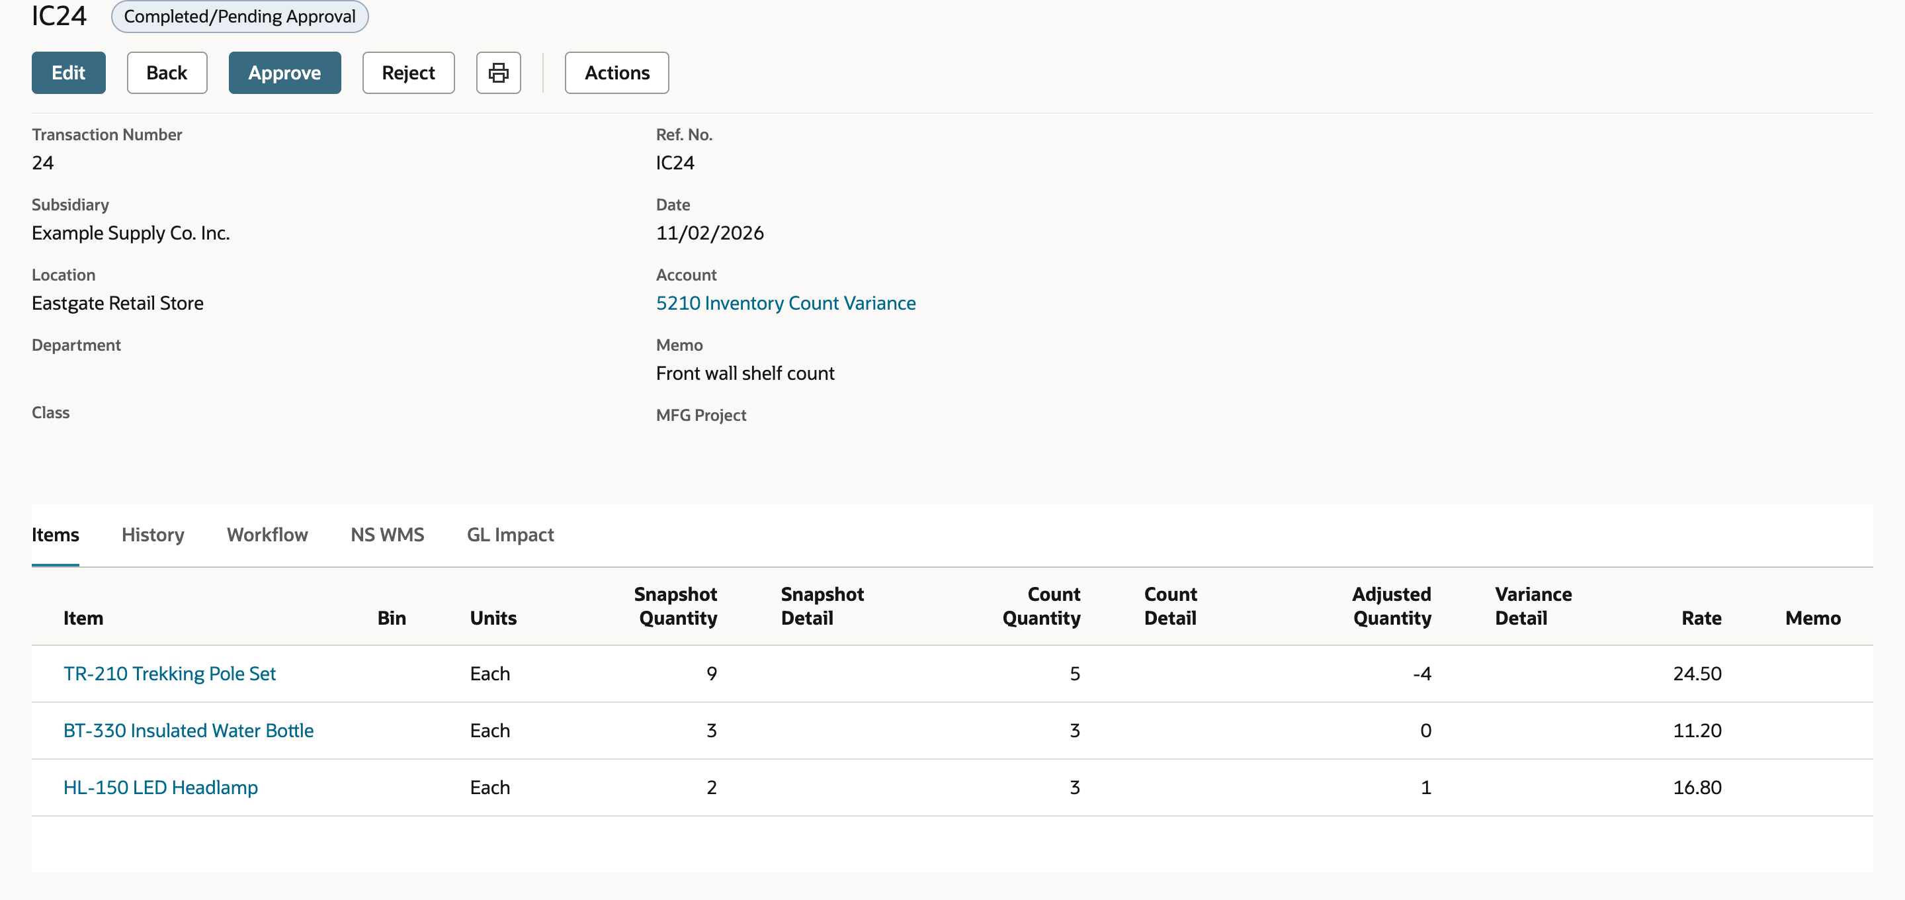Reject the inventory count
The width and height of the screenshot is (1905, 900).
tap(408, 73)
